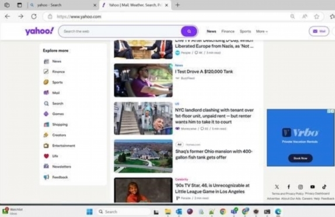Open Yahoo's TikTok social icon
This screenshot has width=335, height=217.
click(x=324, y=187)
